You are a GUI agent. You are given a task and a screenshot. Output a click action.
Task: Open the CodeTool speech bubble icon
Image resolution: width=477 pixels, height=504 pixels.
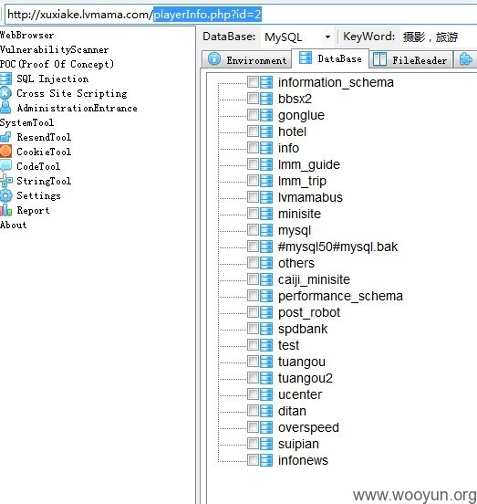point(5,166)
